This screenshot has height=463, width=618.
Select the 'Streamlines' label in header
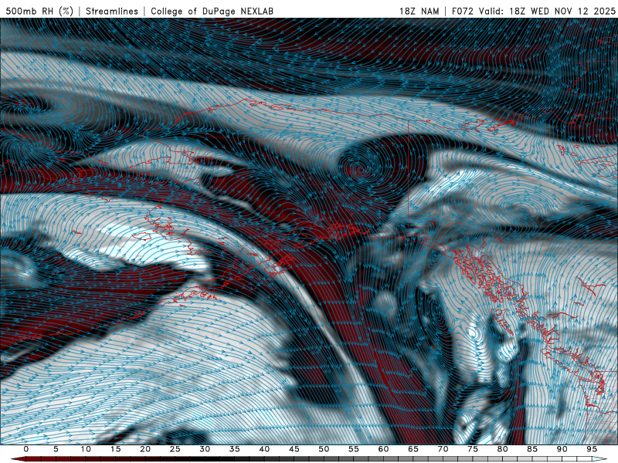pyautogui.click(x=112, y=11)
